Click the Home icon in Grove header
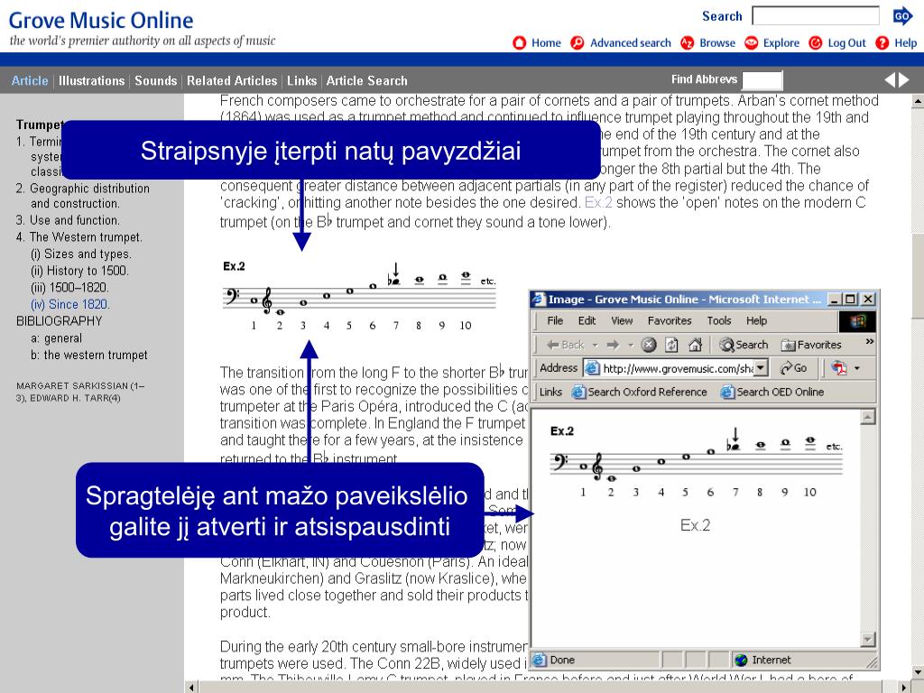924x693 pixels. click(519, 43)
